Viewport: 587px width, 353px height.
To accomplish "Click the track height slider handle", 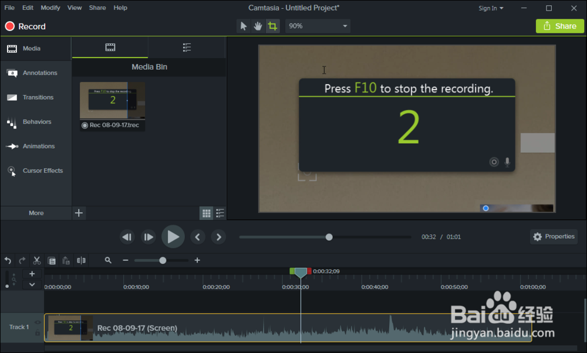I will (6, 286).
